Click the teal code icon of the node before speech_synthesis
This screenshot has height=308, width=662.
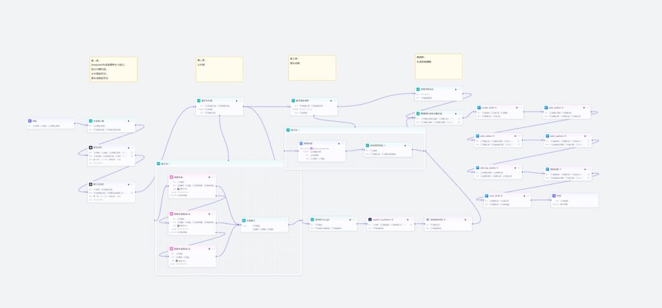click(312, 220)
